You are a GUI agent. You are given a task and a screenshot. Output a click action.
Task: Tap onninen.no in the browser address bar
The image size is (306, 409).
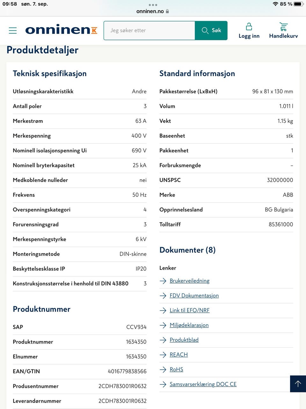point(150,11)
